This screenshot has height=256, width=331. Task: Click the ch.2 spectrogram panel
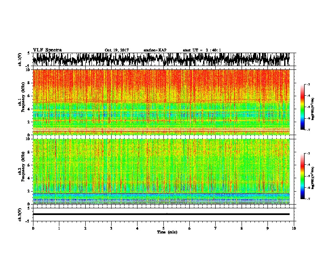pyautogui.click(x=161, y=172)
